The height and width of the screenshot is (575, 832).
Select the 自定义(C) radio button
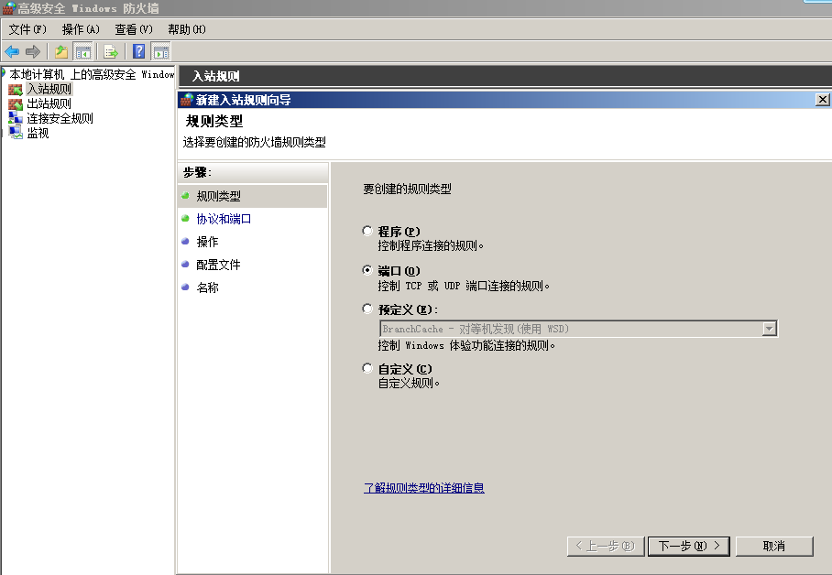point(367,368)
